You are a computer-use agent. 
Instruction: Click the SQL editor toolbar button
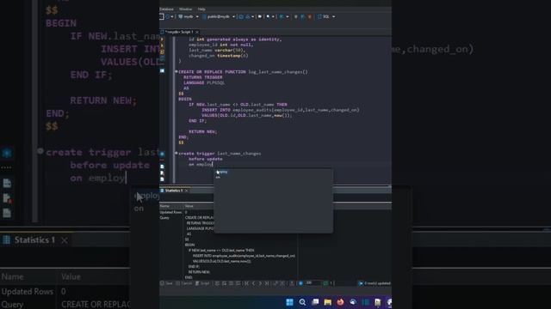tap(324, 16)
